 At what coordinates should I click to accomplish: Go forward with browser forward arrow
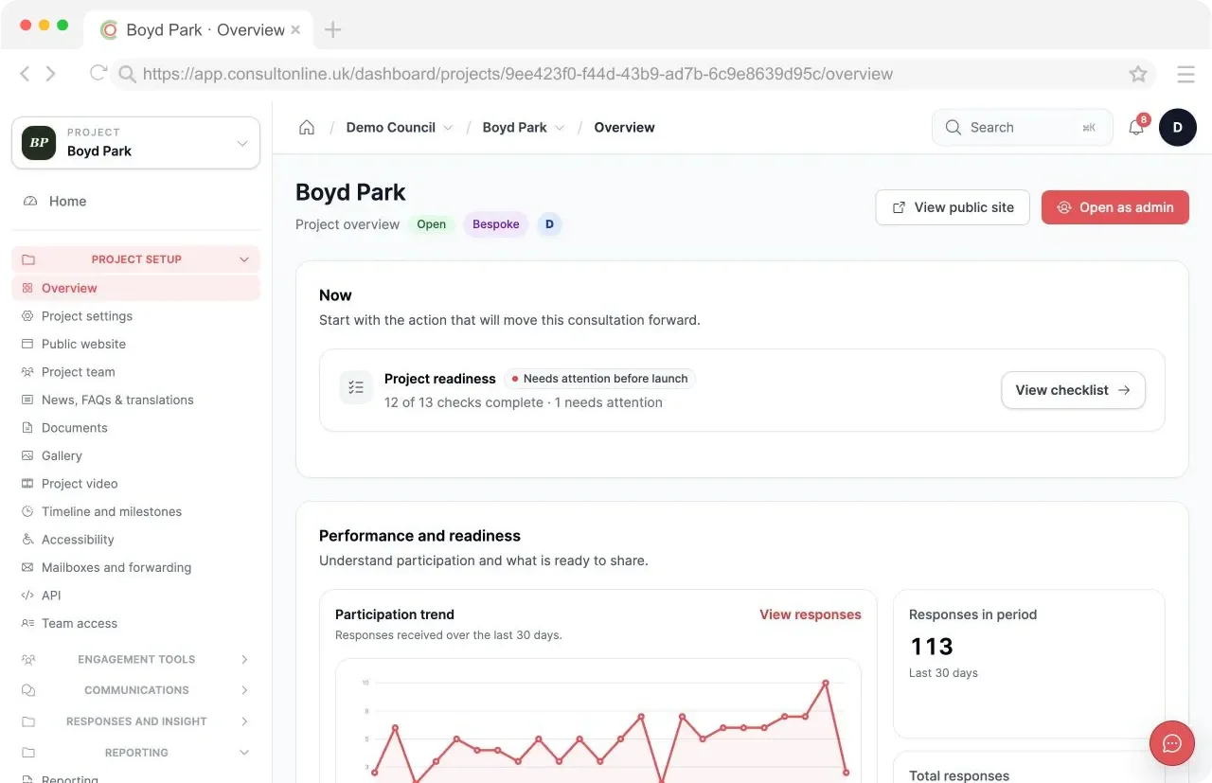coord(51,74)
